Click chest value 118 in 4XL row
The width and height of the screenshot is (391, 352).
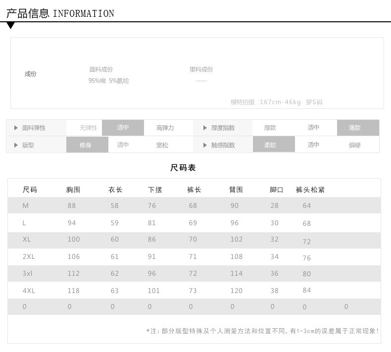click(74, 291)
